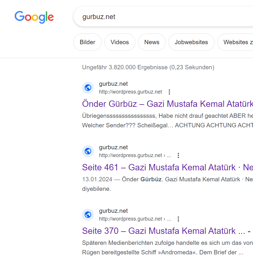Click the Google logo
Image resolution: width=253 pixels, height=261 pixels.
tap(34, 17)
